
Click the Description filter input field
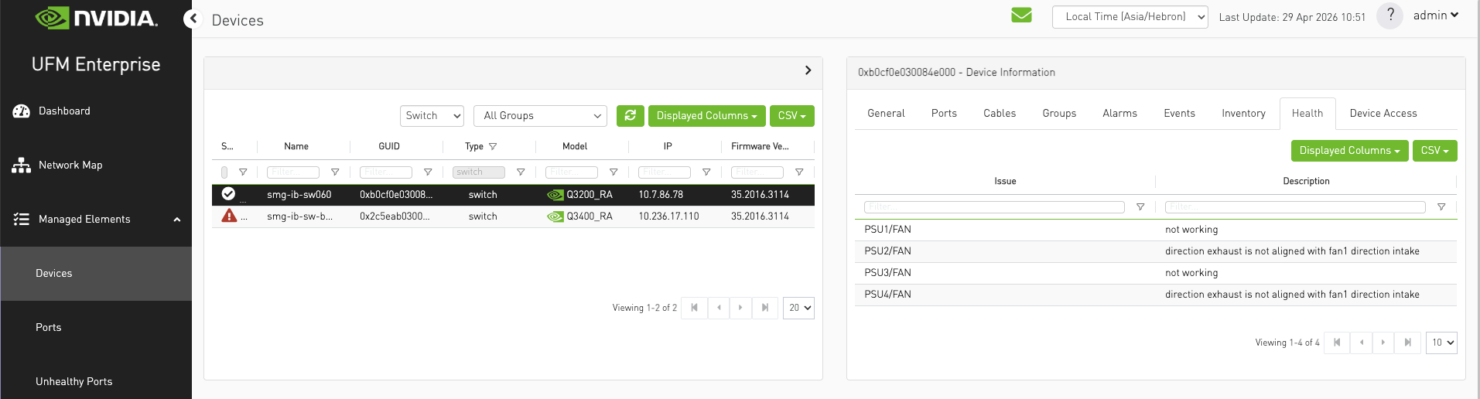click(1295, 207)
